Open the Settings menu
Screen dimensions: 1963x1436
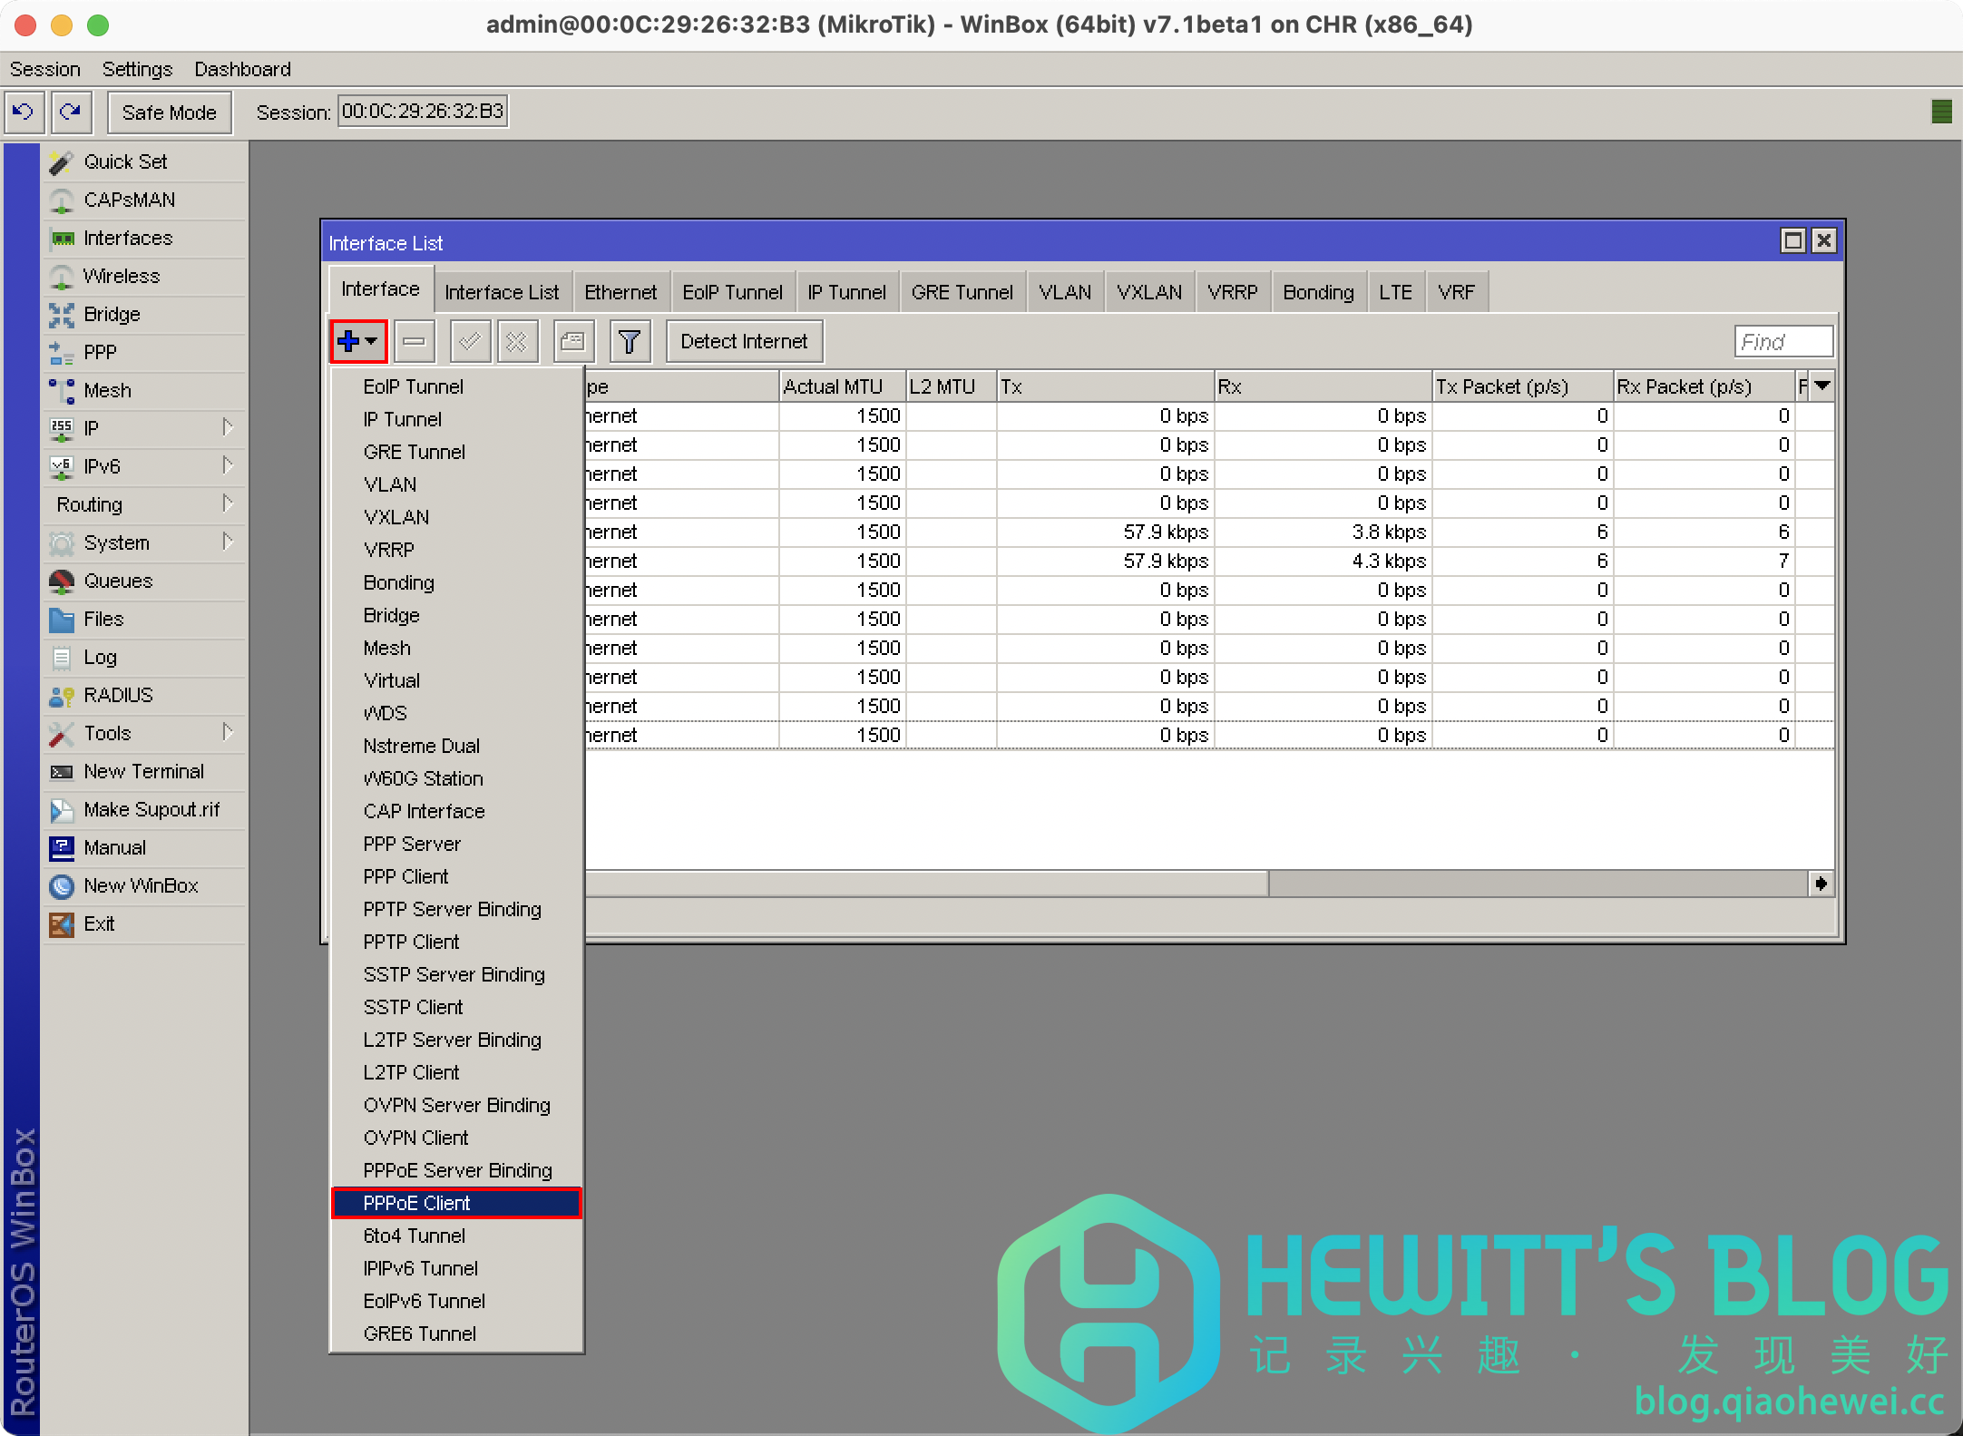(x=137, y=69)
